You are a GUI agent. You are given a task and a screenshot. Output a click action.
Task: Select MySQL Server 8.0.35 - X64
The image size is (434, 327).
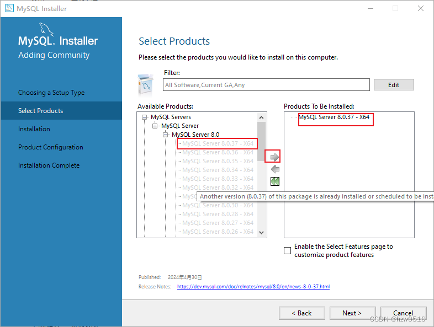pos(218,161)
